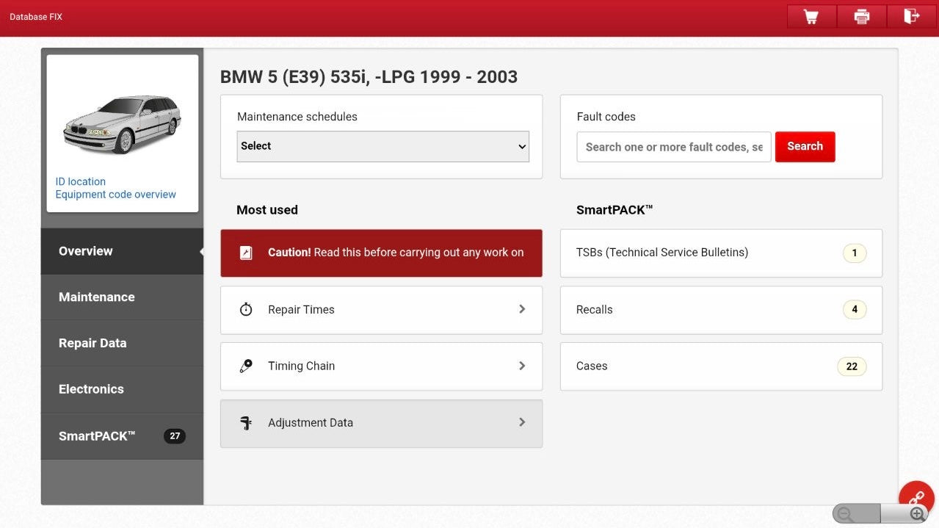939x528 pixels.
Task: Expand the Repair Times chevron
Action: click(x=522, y=309)
